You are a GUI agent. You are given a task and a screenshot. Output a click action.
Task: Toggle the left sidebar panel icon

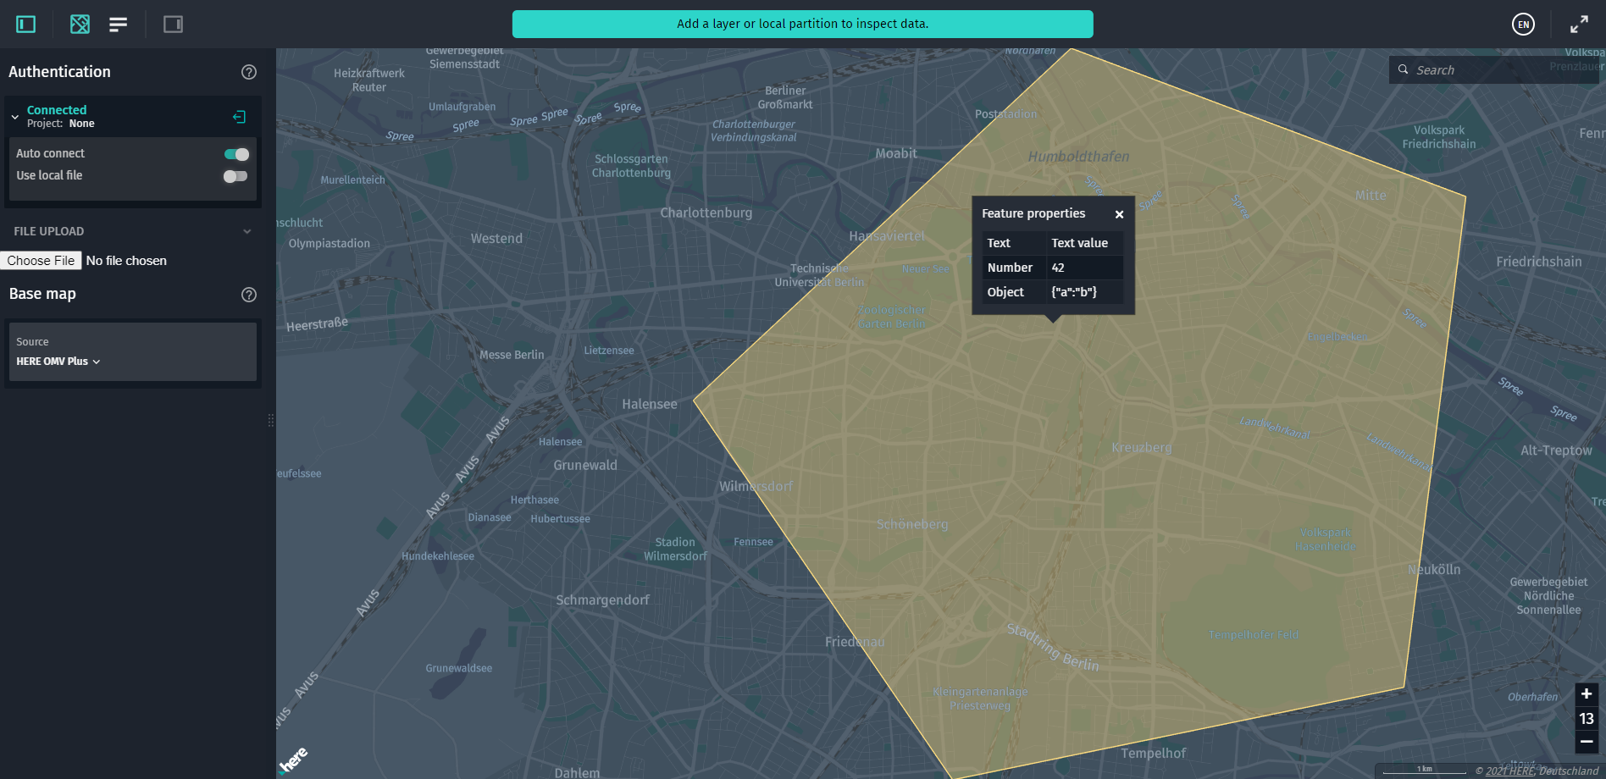[25, 24]
